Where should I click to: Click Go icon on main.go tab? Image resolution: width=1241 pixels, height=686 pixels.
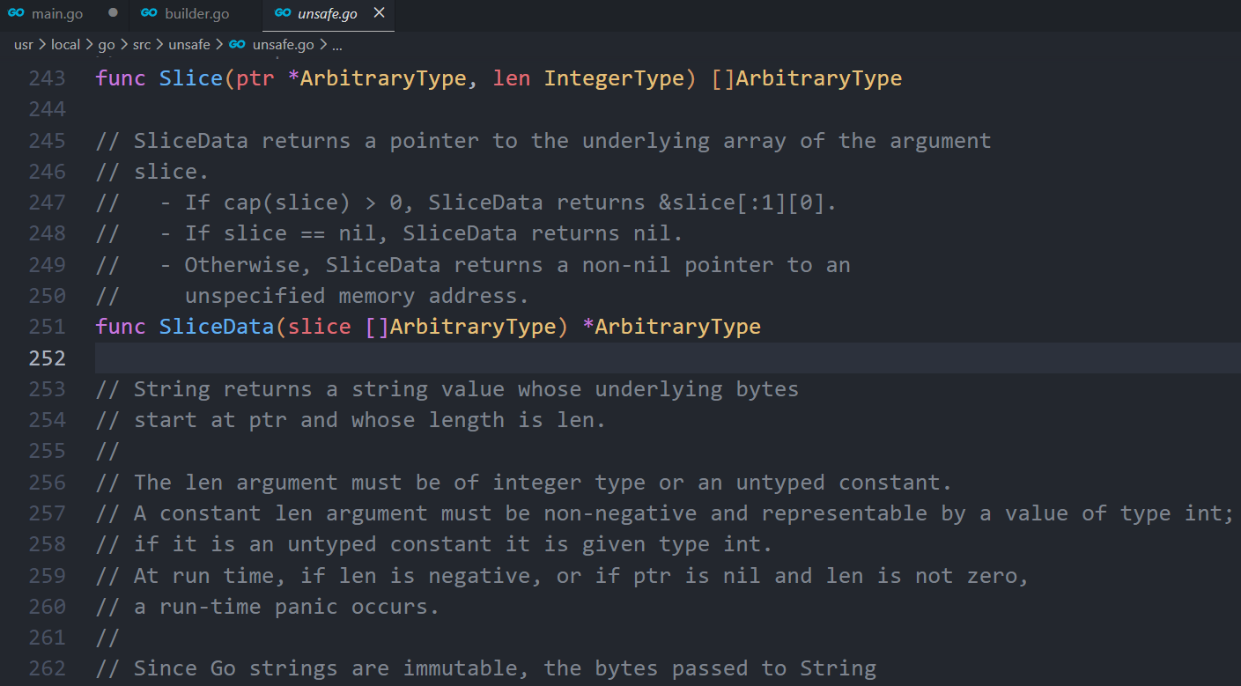tap(16, 13)
